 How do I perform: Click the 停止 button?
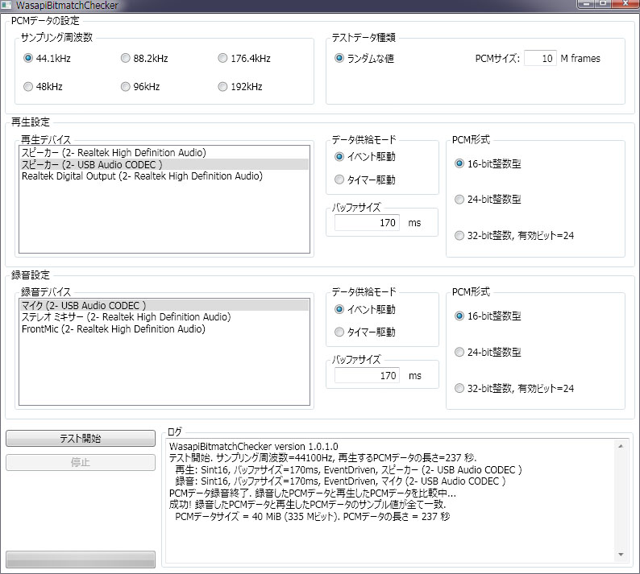pos(81,462)
